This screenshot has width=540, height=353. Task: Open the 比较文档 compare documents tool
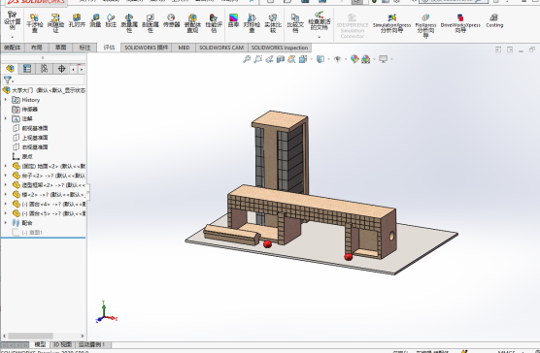tap(295, 23)
